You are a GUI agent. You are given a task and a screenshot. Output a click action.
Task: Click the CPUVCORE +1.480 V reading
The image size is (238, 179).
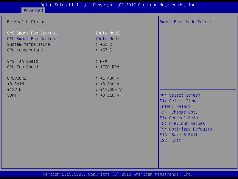click(x=108, y=78)
